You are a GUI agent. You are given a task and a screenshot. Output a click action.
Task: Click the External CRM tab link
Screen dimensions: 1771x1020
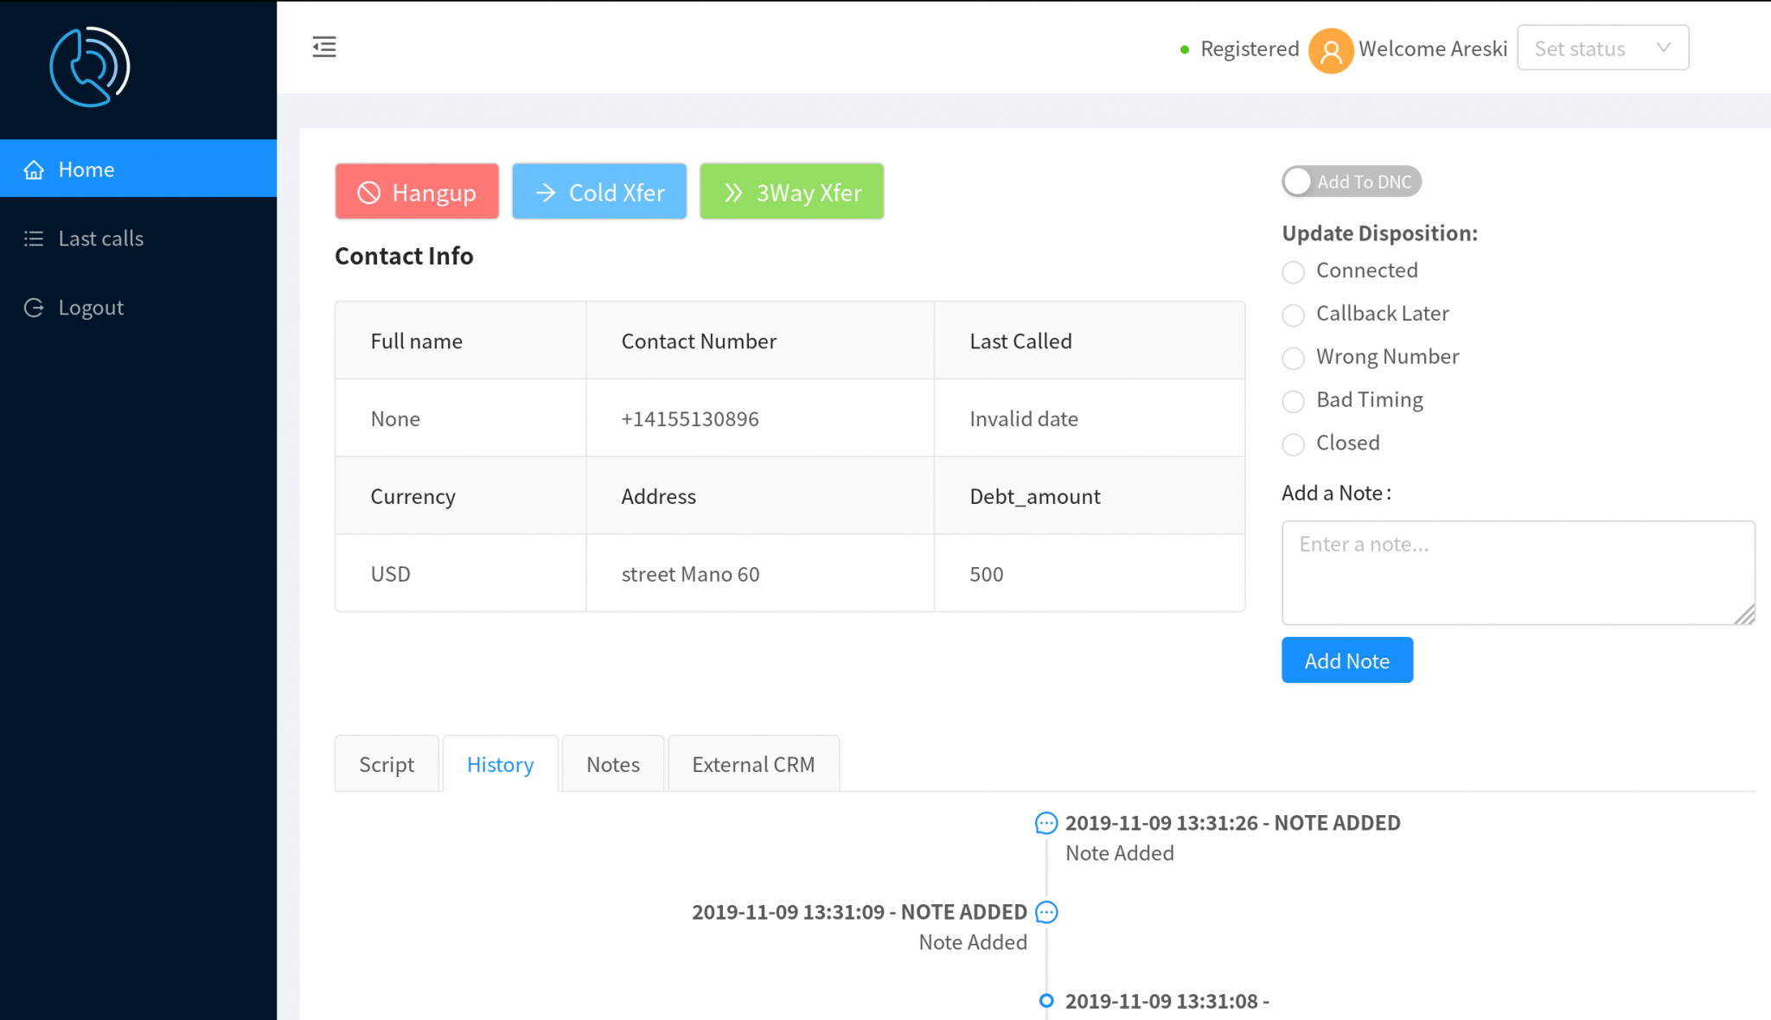coord(754,763)
